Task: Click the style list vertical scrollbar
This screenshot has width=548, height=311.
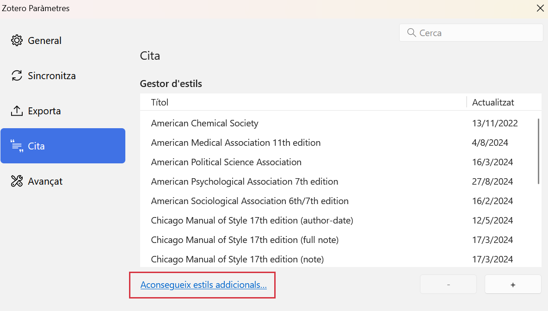Action: (538, 151)
